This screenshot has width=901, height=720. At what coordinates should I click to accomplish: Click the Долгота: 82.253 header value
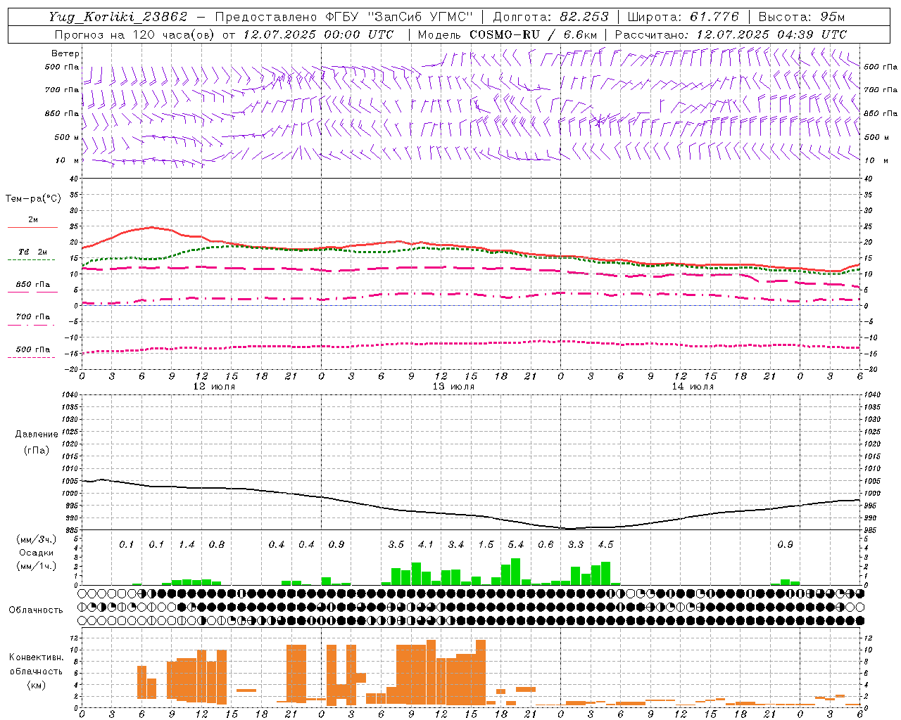pos(551,17)
